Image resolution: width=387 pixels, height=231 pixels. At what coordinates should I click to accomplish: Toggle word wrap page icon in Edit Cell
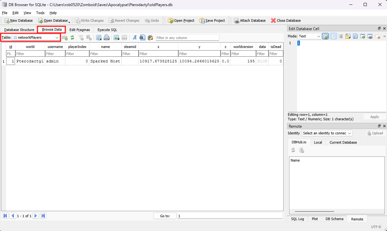pos(334,36)
